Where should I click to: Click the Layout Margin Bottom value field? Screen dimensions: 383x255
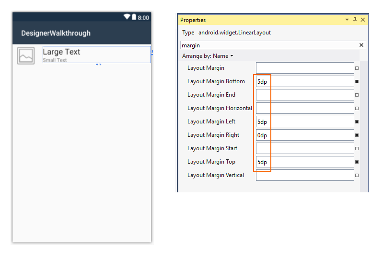pyautogui.click(x=305, y=81)
